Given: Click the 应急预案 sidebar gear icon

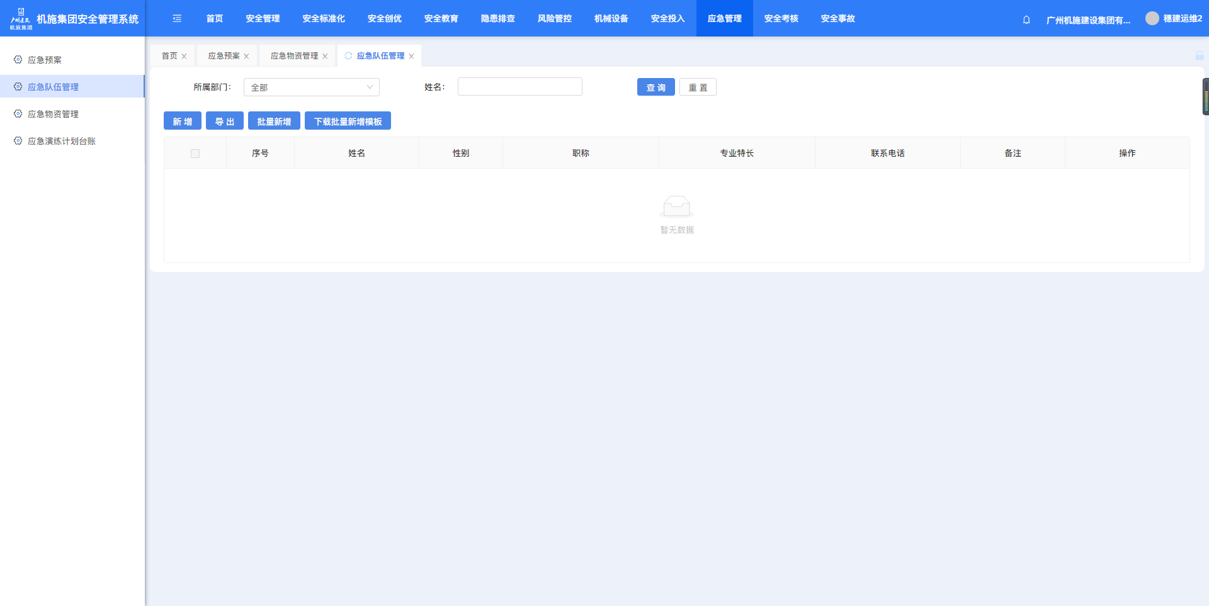Looking at the screenshot, I should tap(18, 60).
